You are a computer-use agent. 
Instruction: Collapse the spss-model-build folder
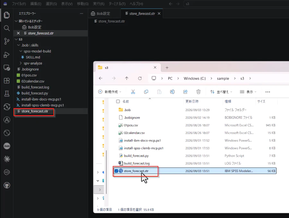click(21, 51)
